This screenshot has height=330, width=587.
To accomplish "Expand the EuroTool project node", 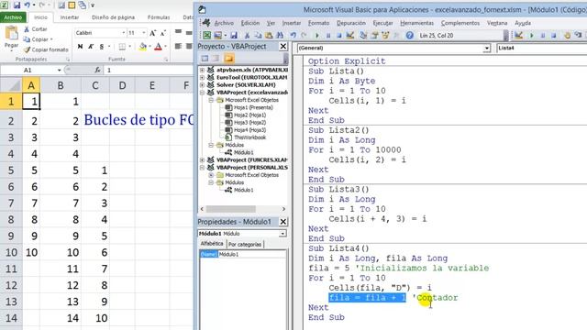I will (x=202, y=77).
